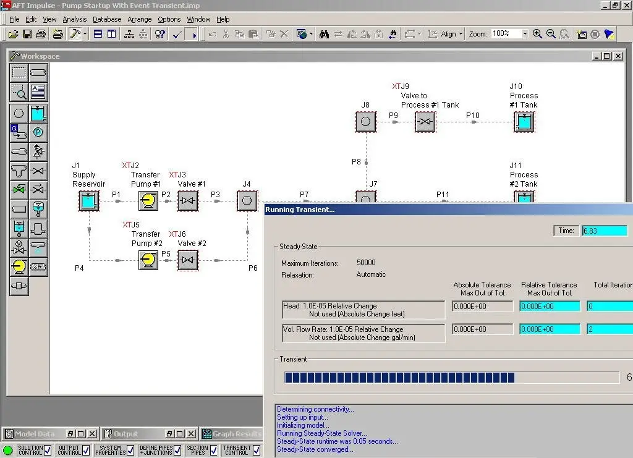Click the Transfer Pump #1 junction on workspace
The height and width of the screenshot is (458, 633).
[x=148, y=200]
